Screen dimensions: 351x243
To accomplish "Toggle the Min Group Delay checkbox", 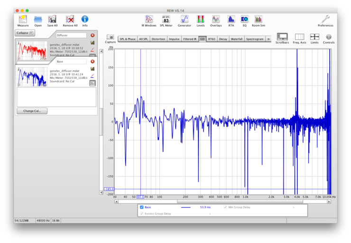I will tap(225, 207).
